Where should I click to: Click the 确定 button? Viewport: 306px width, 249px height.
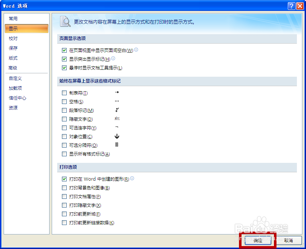pos(258,240)
